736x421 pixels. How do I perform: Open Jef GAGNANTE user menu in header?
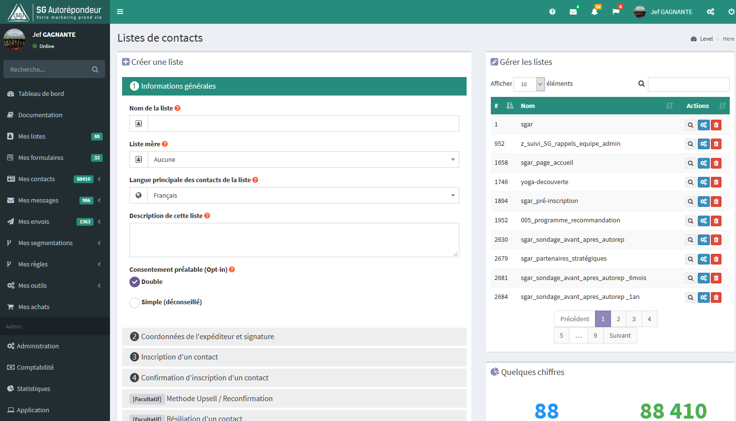point(663,12)
